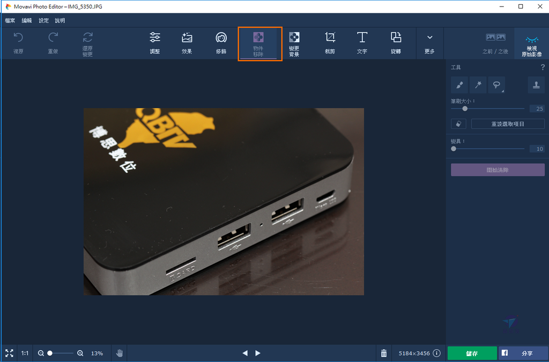The image size is (549, 362).
Task: Click the green Save (儲存) button
Action: [x=472, y=353]
